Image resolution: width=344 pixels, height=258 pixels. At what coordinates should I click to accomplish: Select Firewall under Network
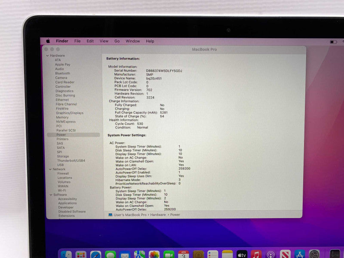[x=63, y=174]
